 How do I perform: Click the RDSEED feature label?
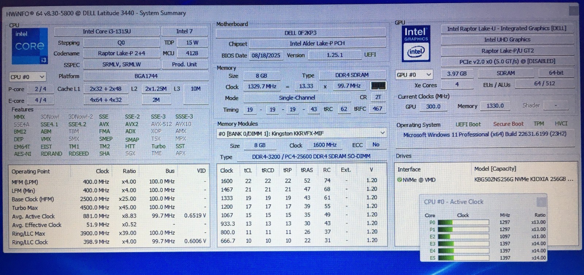[x=78, y=154]
